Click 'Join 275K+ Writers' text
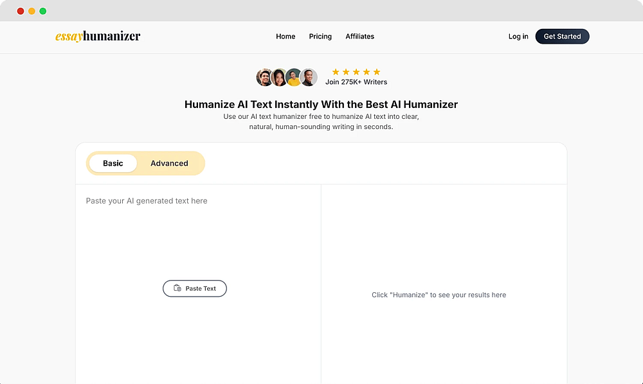The width and height of the screenshot is (643, 384). tap(356, 82)
